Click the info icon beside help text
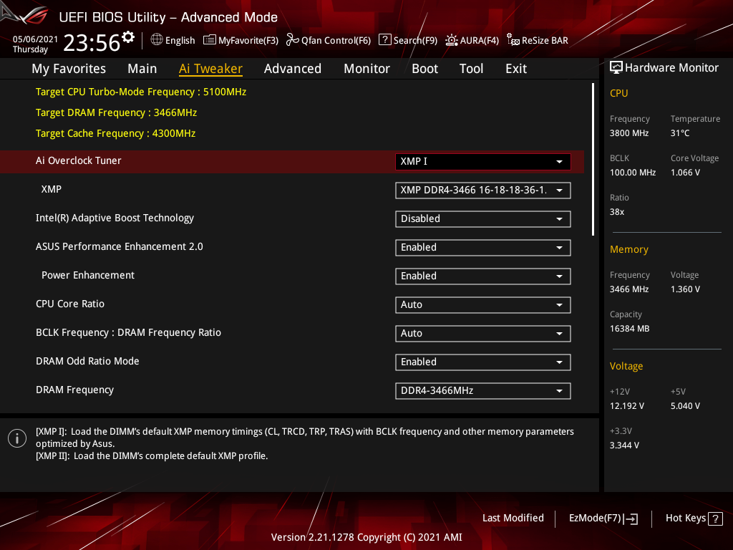 click(17, 438)
